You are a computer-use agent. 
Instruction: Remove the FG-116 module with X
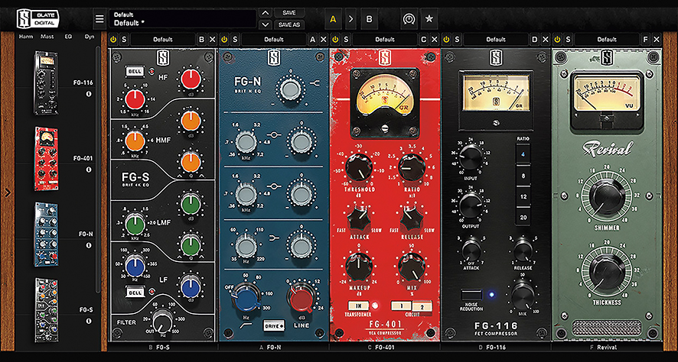click(x=546, y=40)
